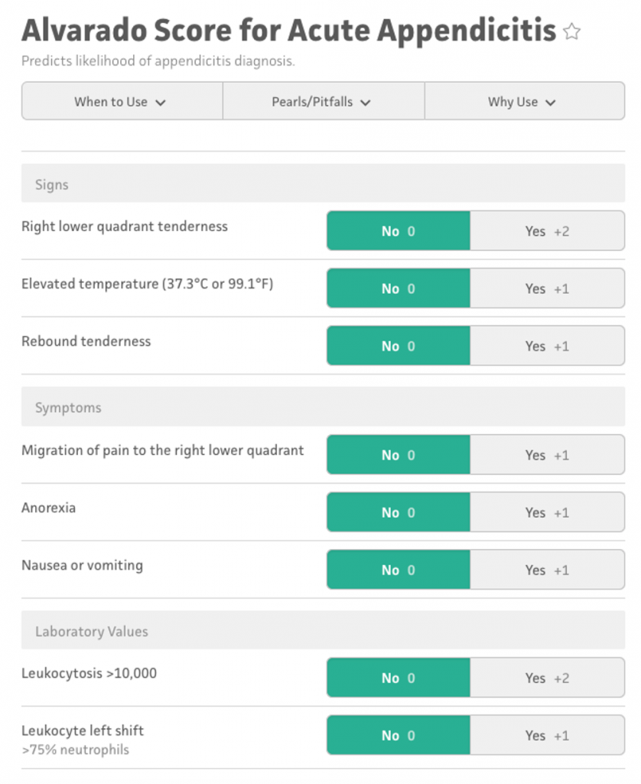The image size is (641, 784).
Task: Select No for rebound tenderness
Action: [x=399, y=345]
